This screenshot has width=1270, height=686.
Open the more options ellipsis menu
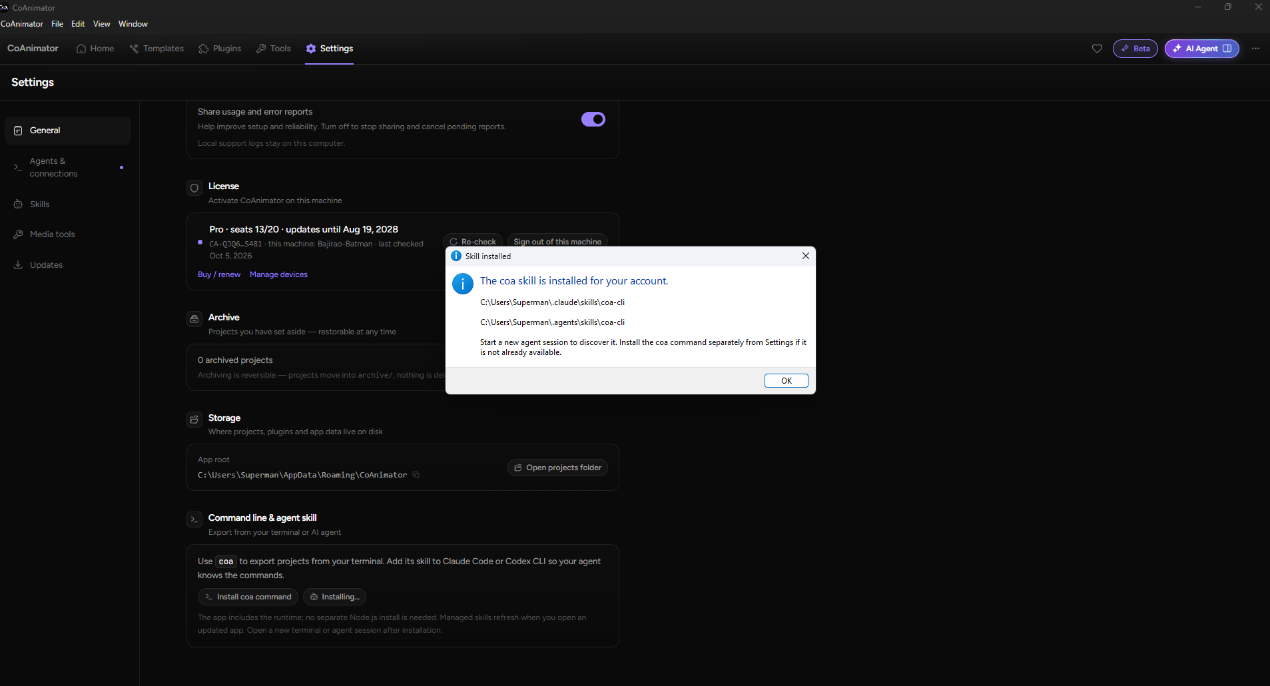tap(1255, 49)
